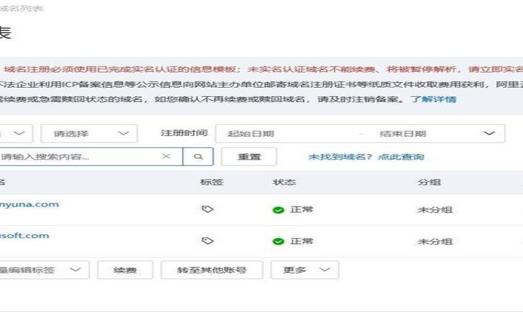Viewport: 523px width, 327px height.
Task: Click the 结束日期 end date field
Action: [x=403, y=134]
